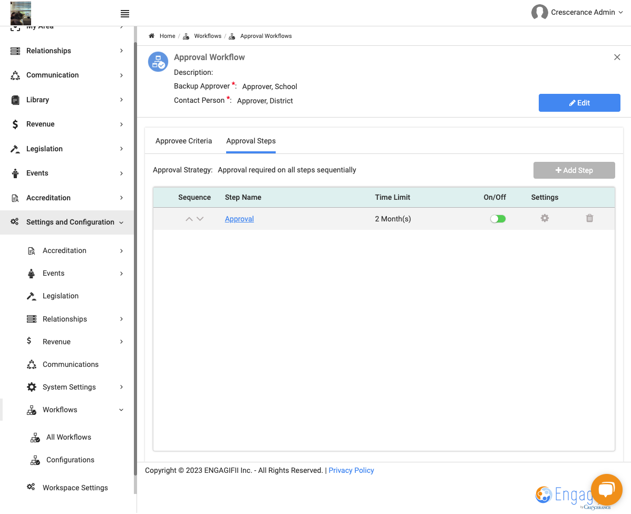
Task: Delete the Approval step with trash icon
Action: pyautogui.click(x=589, y=218)
